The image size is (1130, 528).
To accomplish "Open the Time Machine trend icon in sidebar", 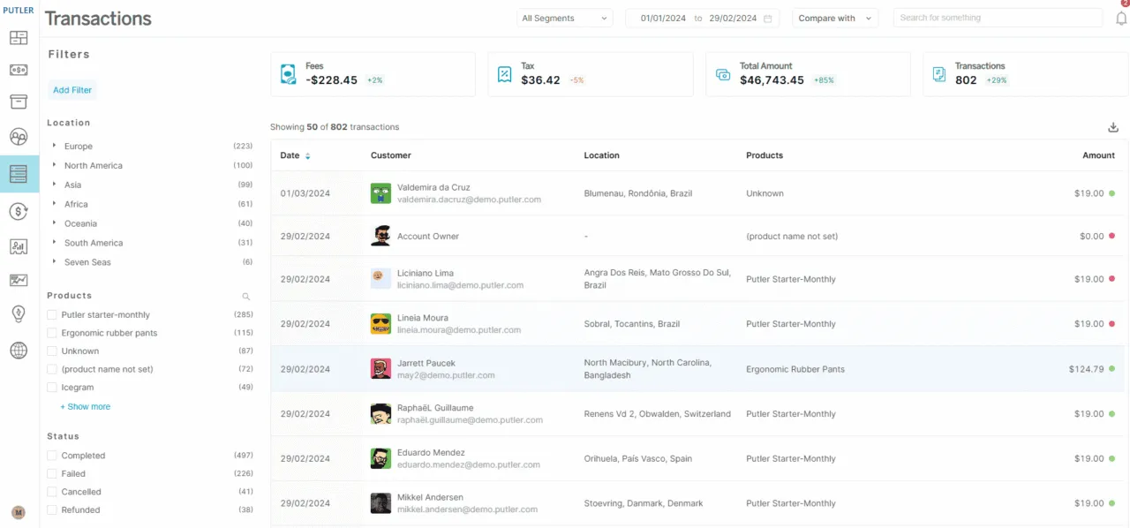I will pos(19,280).
